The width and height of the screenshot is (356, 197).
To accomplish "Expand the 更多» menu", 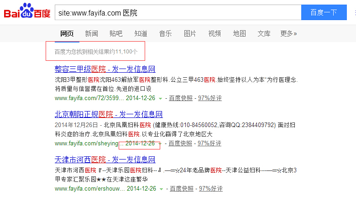I will [288, 34].
